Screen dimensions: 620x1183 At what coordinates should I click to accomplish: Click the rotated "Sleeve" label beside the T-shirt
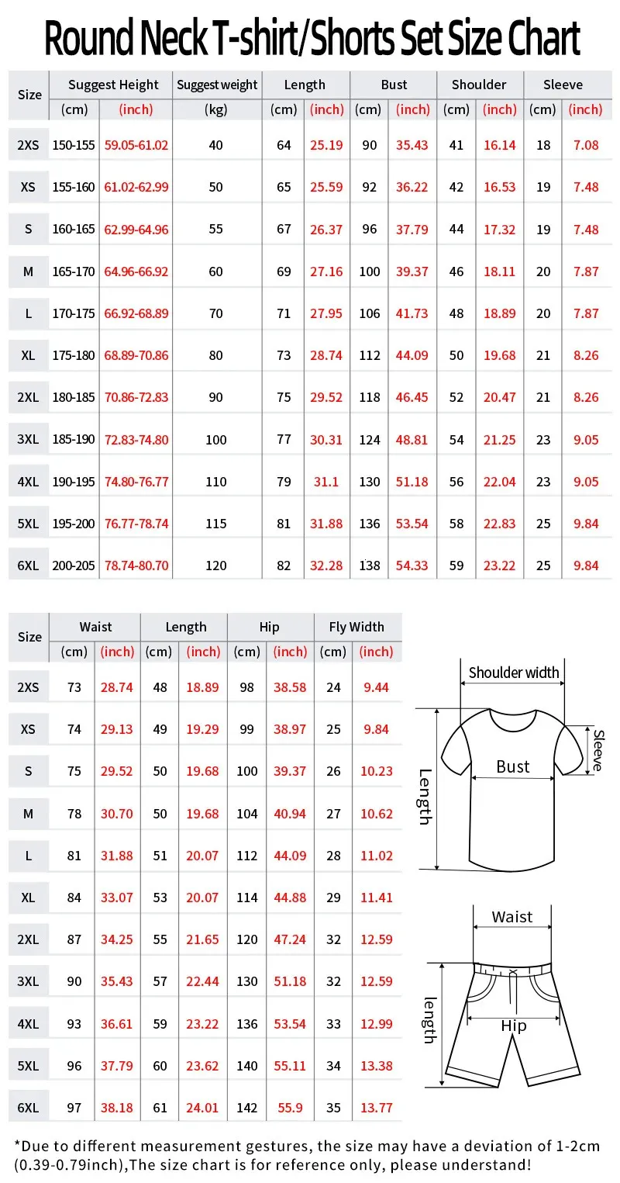[x=598, y=750]
